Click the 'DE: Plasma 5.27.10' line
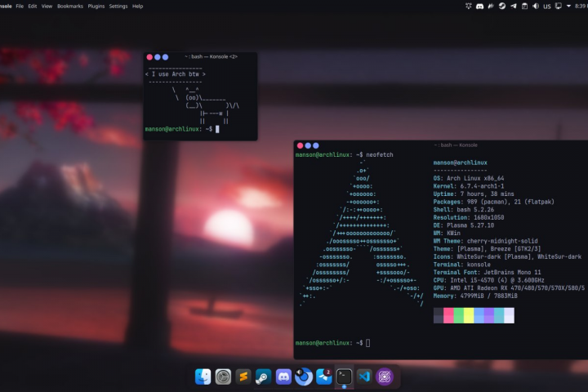Screen dimensions: 588x392 (x=464, y=225)
